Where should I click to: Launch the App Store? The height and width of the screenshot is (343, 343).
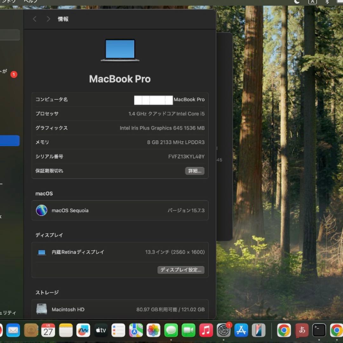click(241, 330)
